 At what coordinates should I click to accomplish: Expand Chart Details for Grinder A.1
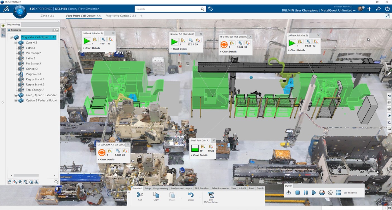pyautogui.click(x=172, y=49)
